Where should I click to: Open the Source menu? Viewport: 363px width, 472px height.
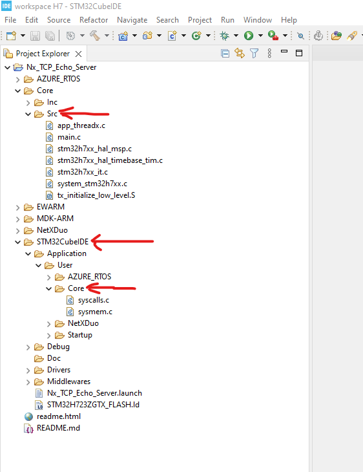59,20
